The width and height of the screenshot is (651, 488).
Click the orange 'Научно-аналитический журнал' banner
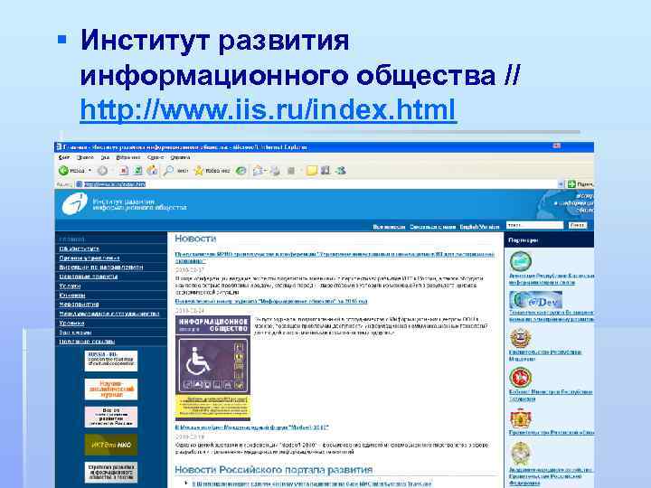pos(111,389)
